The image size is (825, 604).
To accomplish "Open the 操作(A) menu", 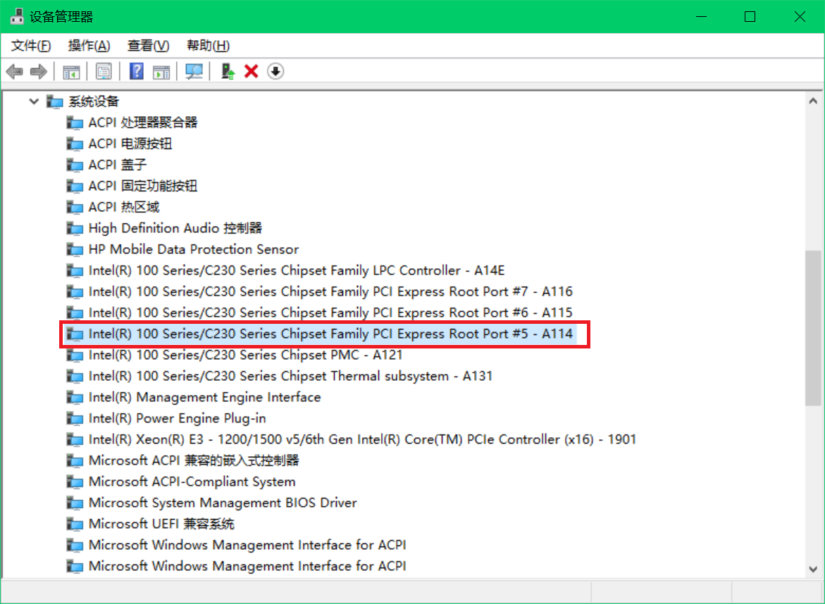I will tap(89, 46).
